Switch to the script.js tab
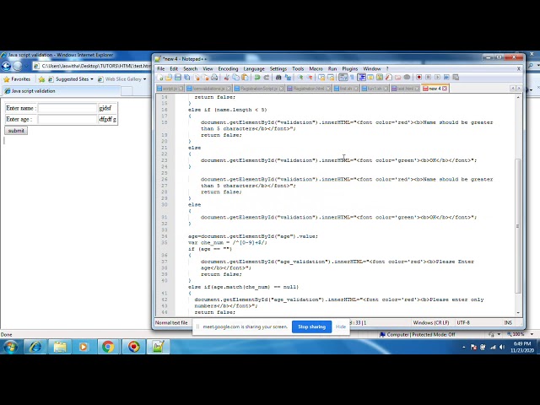Image resolution: width=540 pixels, height=405 pixels. point(170,89)
